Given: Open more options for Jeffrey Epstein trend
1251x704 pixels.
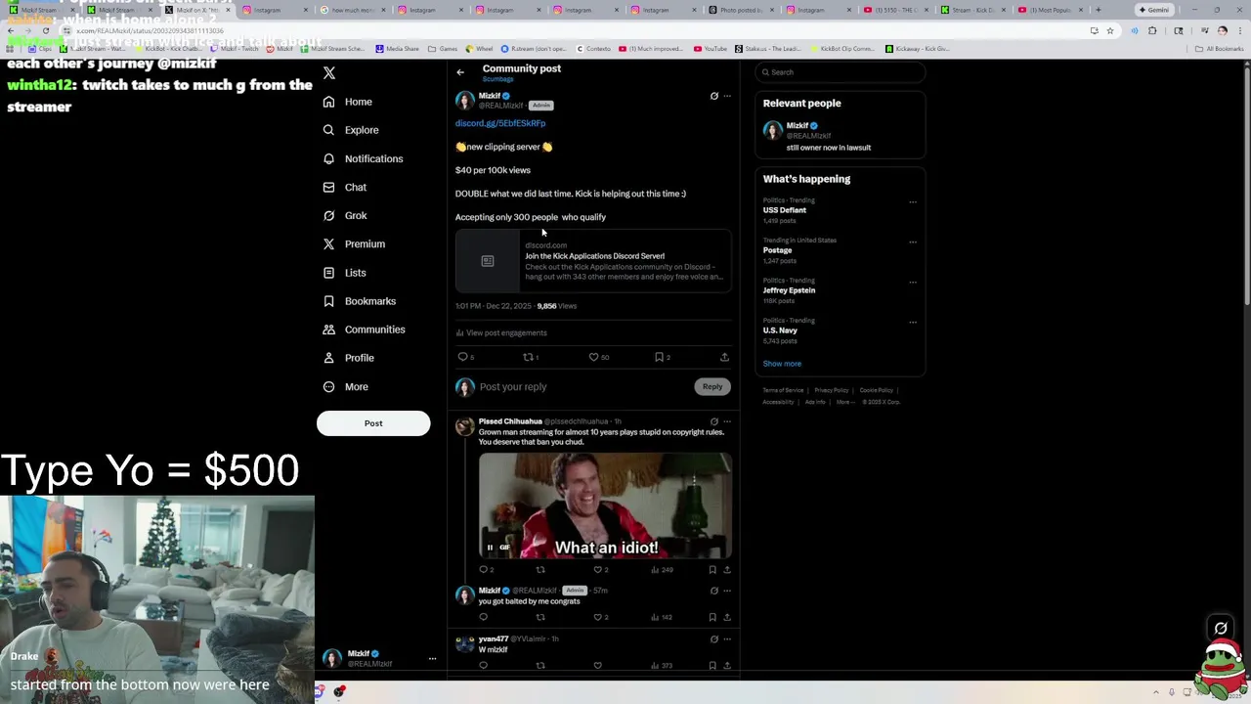Looking at the screenshot, I should click(x=913, y=283).
